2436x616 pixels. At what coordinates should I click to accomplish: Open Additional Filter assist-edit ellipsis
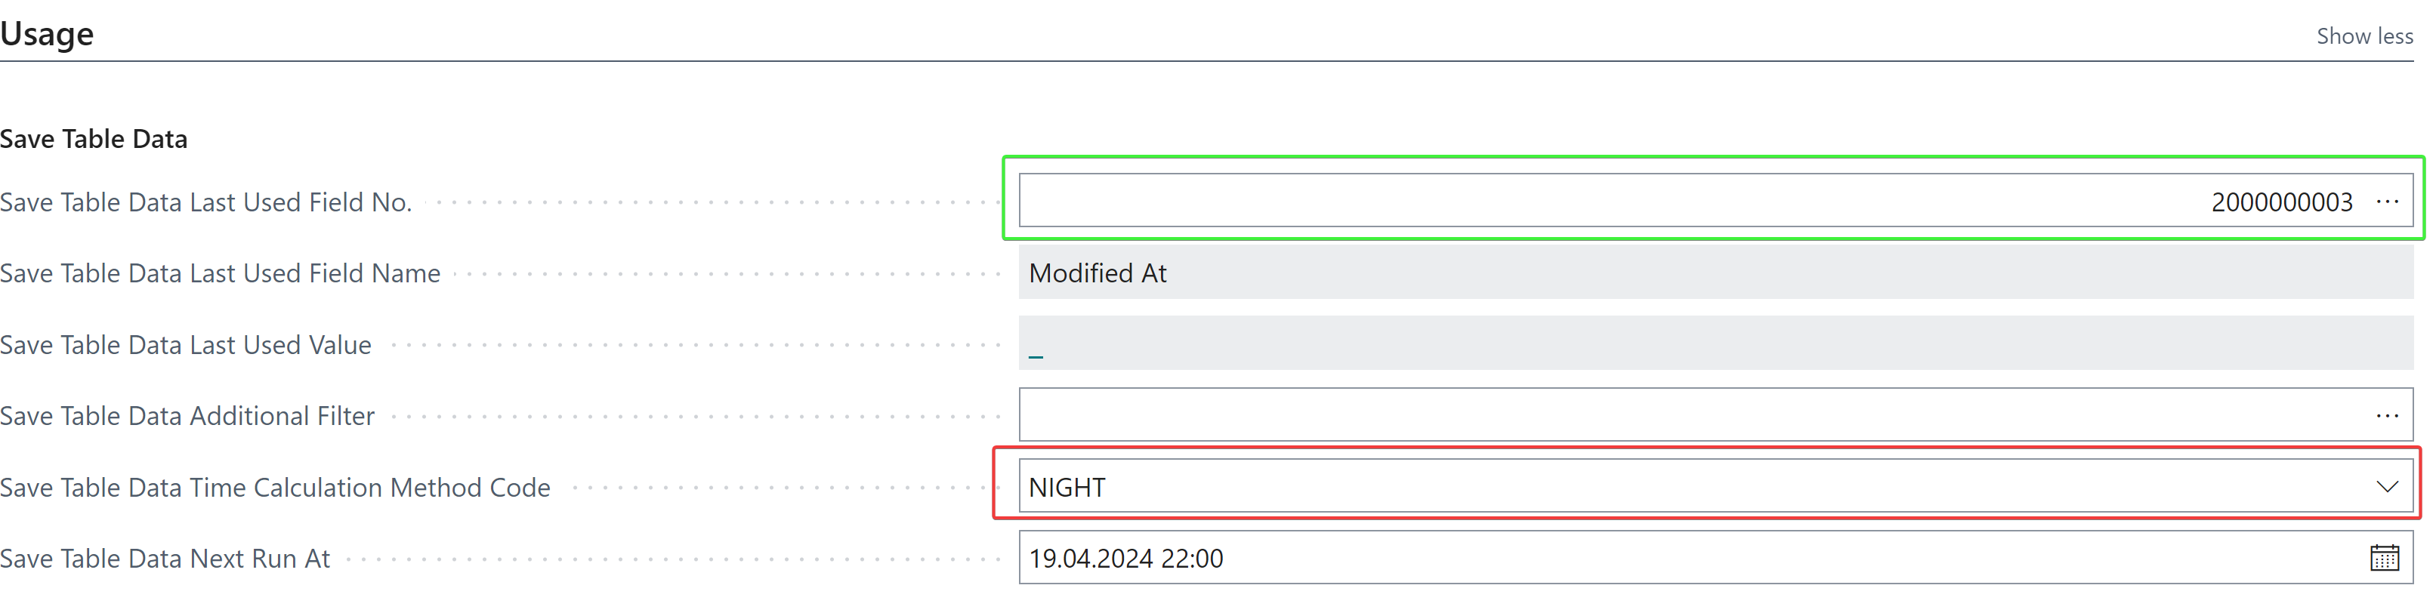[2387, 416]
